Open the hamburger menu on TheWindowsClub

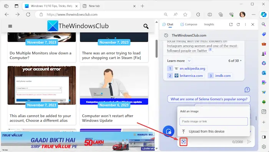coord(10,26)
